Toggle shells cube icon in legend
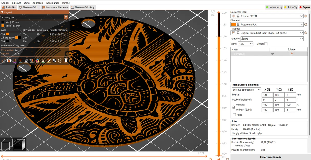 [x=60, y=61]
